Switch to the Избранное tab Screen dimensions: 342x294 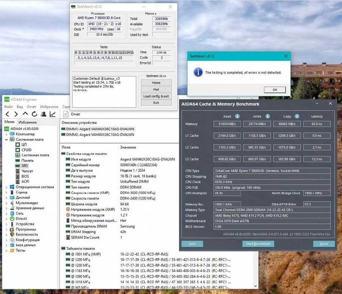(27, 122)
